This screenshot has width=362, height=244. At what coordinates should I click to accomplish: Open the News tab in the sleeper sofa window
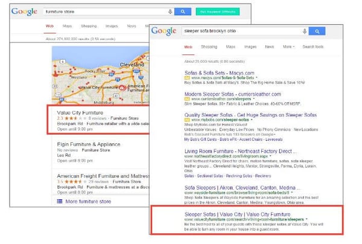(x=269, y=47)
